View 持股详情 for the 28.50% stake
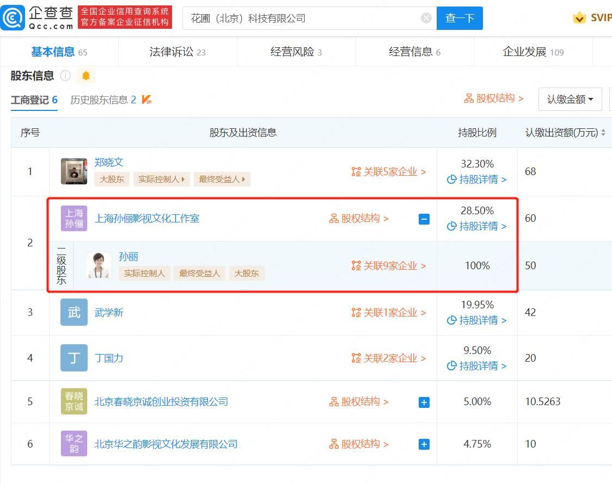612x484 pixels. pos(476,226)
